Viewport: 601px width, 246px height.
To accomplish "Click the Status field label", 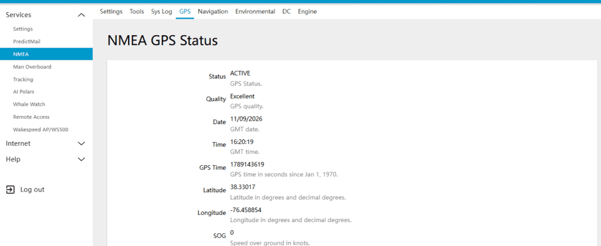I will pyautogui.click(x=217, y=77).
